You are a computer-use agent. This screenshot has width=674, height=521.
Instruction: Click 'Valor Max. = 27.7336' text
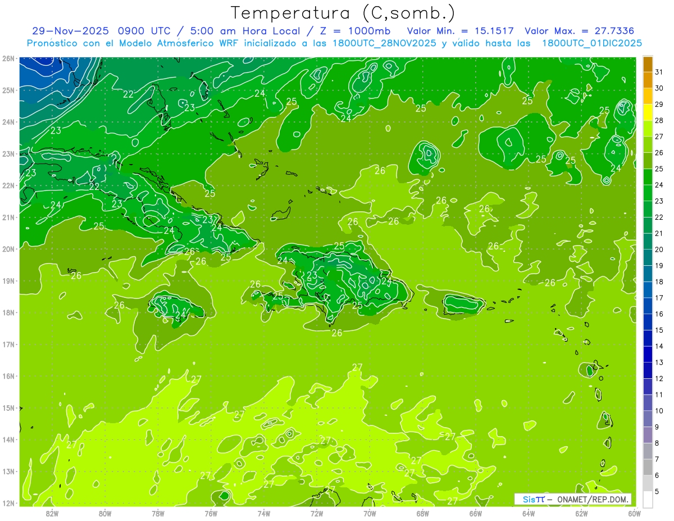coord(580,31)
